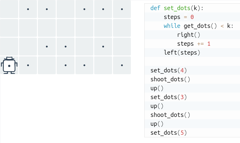The height and width of the screenshot is (143, 240).
Task: Click the number 0 in steps assignment
Action: pos(192,17)
